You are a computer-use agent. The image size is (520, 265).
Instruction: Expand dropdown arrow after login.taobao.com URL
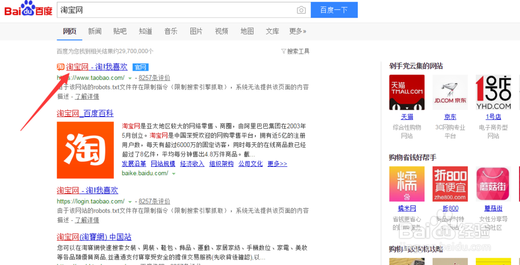point(130,202)
